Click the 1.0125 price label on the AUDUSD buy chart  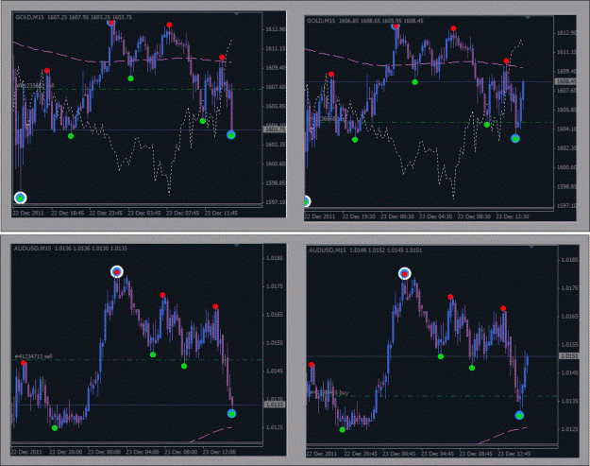coord(569,429)
